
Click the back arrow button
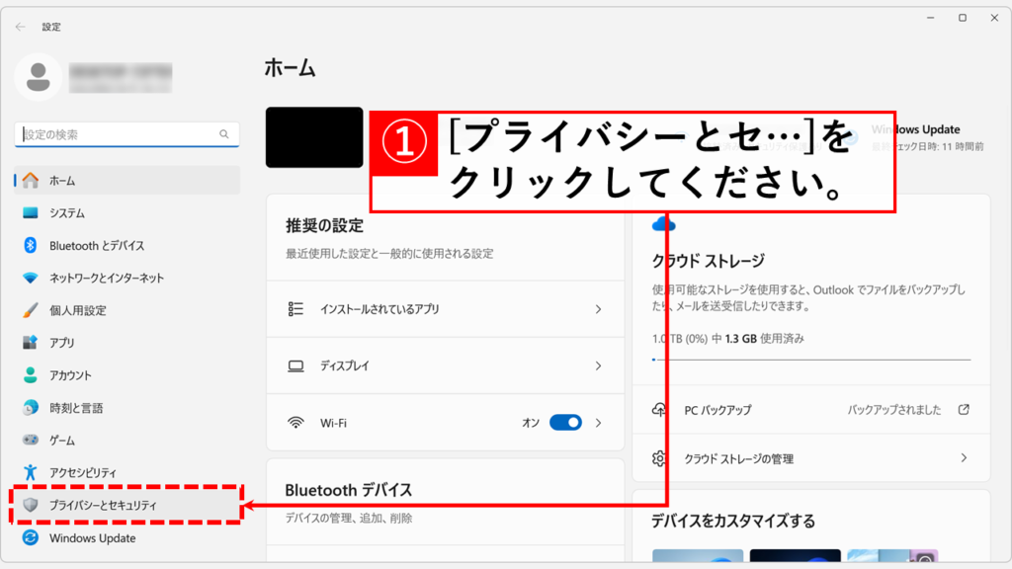pos(21,27)
